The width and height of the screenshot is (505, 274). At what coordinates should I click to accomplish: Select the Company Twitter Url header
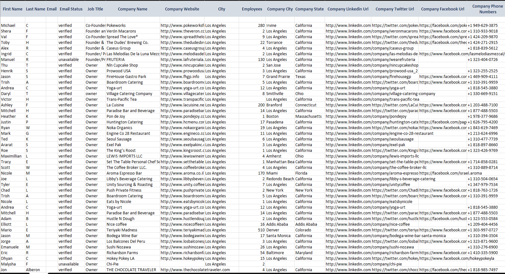[395, 9]
